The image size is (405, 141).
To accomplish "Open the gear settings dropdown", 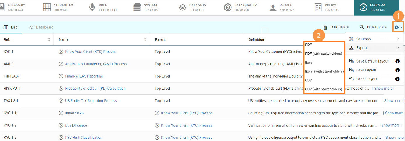I will click(x=398, y=27).
